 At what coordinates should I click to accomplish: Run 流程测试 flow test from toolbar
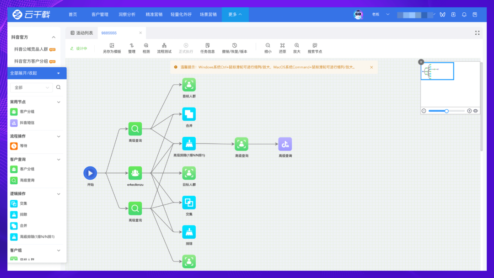coord(164,46)
